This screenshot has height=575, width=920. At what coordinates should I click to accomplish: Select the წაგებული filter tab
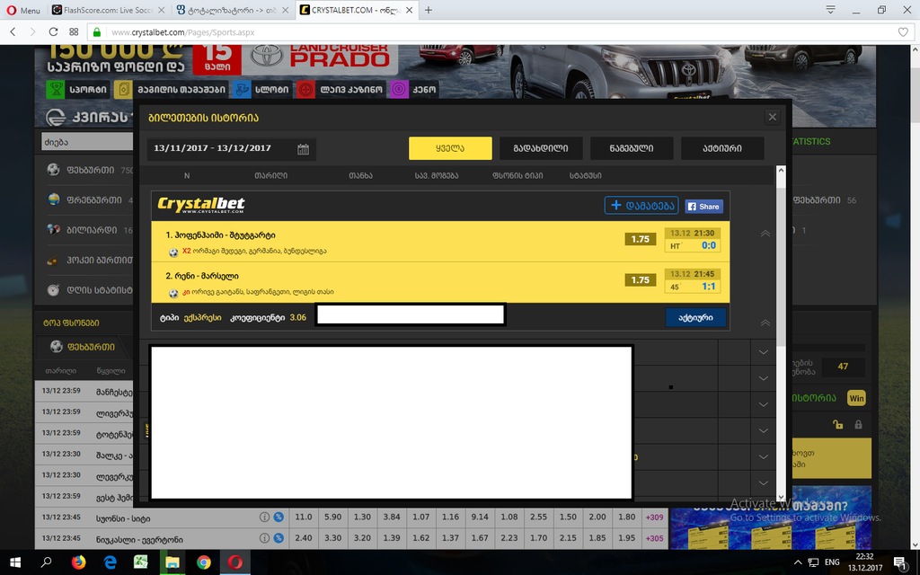point(632,148)
